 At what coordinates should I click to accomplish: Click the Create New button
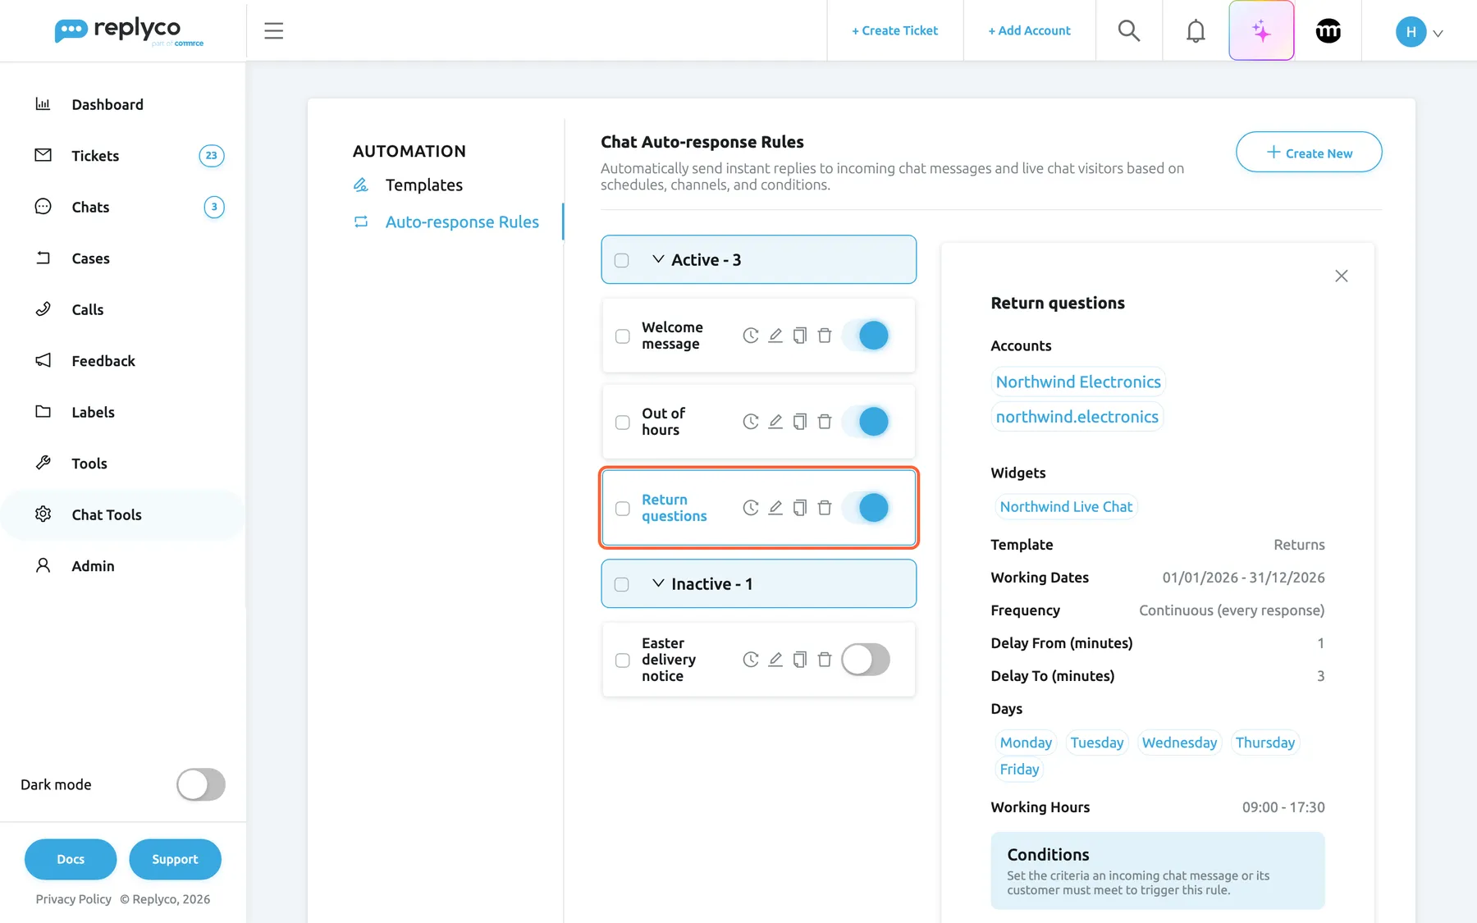1309,153
